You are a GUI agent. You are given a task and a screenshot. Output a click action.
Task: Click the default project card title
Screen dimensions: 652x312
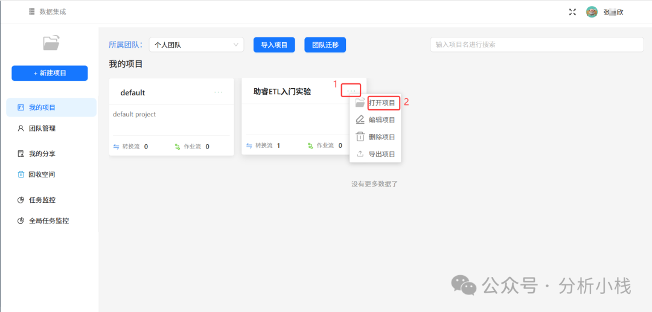(x=133, y=93)
